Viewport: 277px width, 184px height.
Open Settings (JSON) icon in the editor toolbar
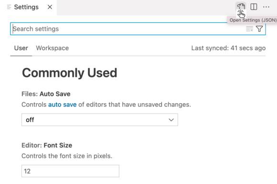(x=241, y=7)
